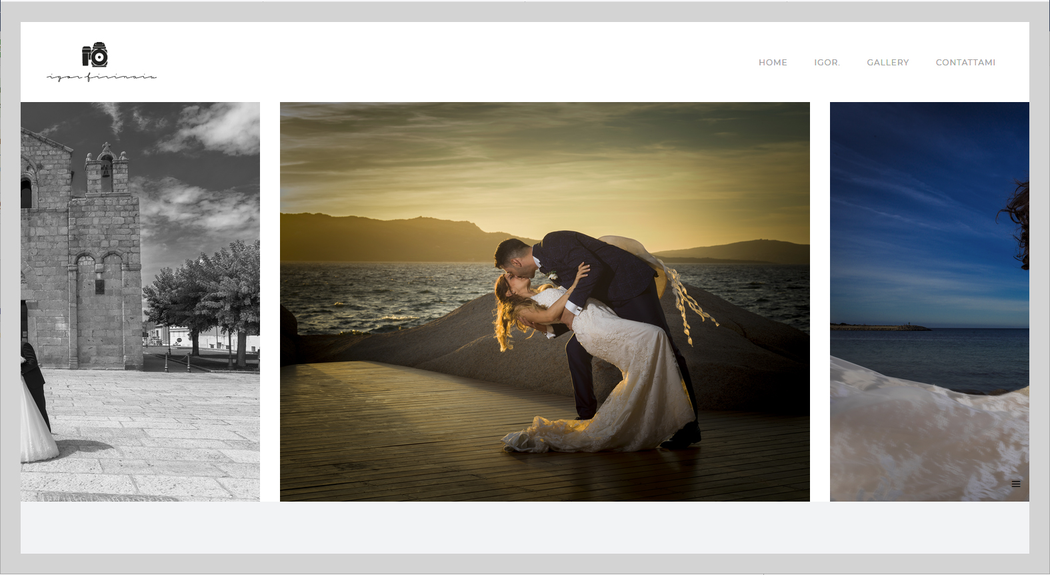
Task: Click the camera logo icon
Action: coord(95,55)
